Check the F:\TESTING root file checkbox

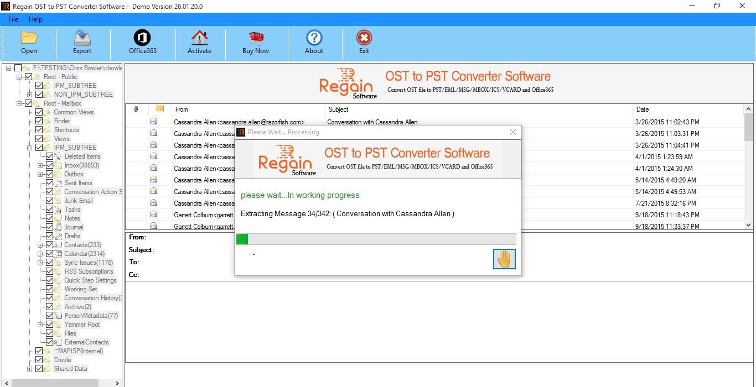tap(18, 68)
